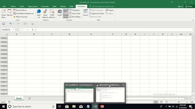The image size is (195, 109).
Task: Adjust the zoom slider handle
Action: (179, 102)
